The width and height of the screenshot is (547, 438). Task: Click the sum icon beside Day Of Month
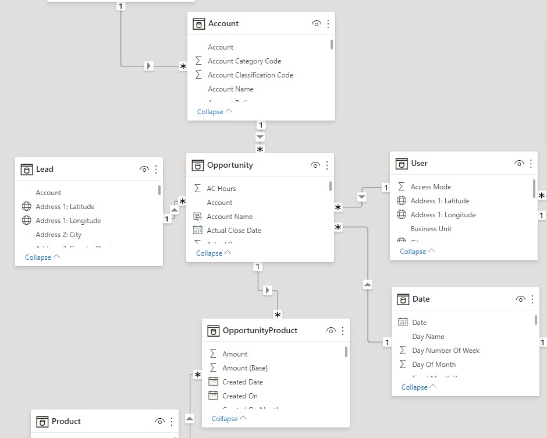pos(403,364)
